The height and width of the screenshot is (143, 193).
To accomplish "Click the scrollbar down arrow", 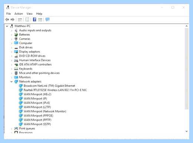I will click(x=187, y=131).
